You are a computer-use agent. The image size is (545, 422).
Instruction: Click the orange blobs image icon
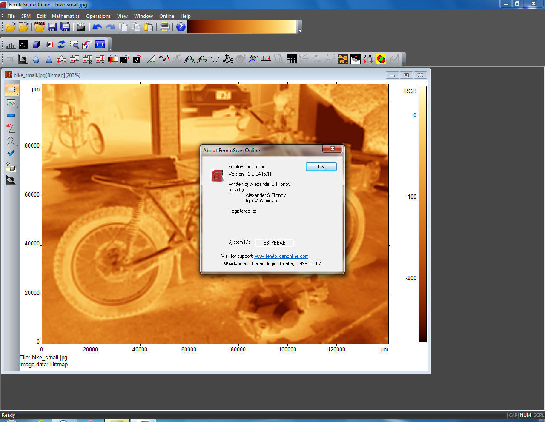(343, 59)
